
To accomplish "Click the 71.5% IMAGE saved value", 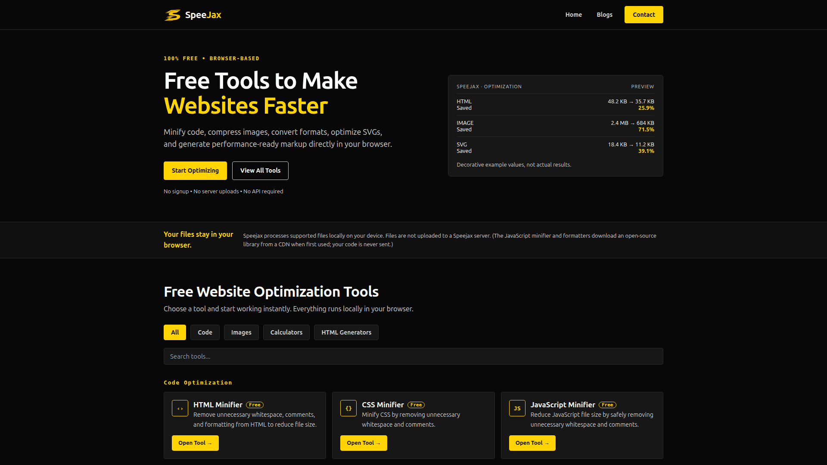I will 646,130.
